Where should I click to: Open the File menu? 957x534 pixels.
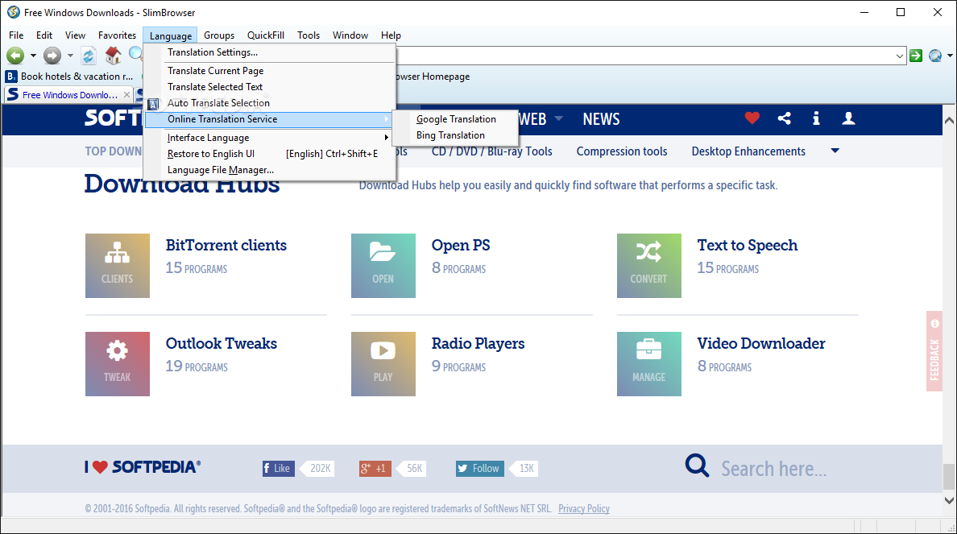[x=16, y=35]
